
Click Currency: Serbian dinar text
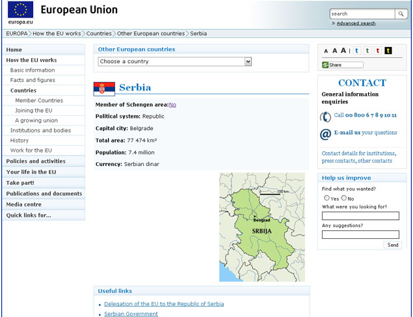127,164
